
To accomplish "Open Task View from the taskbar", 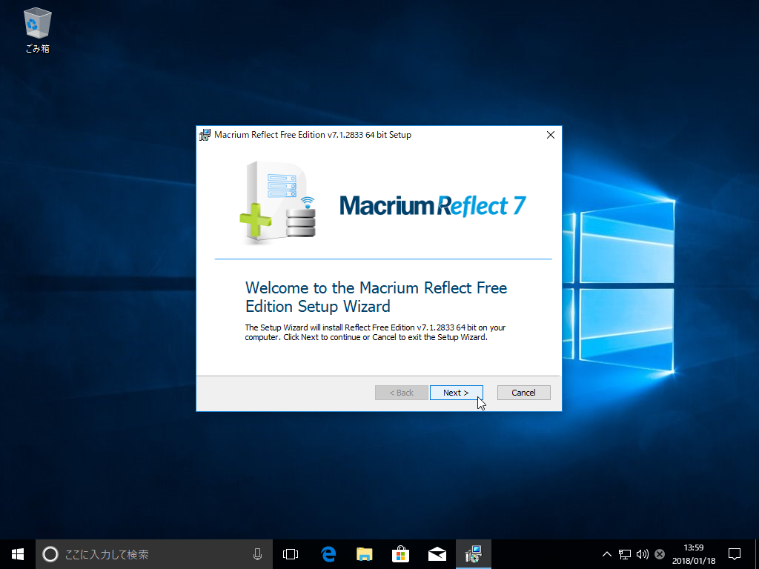I will (291, 553).
